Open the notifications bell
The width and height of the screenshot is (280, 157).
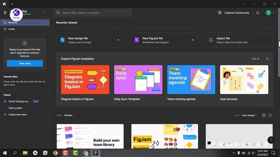[x=258, y=13]
